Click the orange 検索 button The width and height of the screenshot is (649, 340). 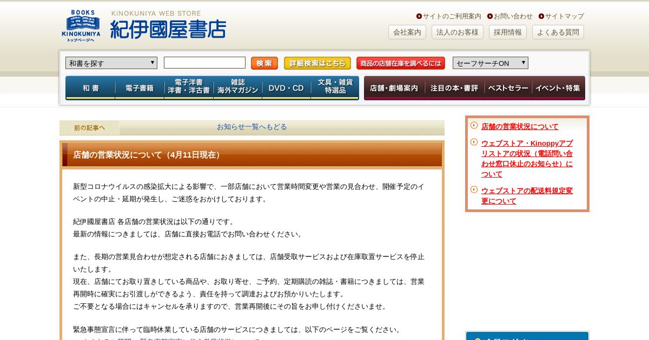264,63
